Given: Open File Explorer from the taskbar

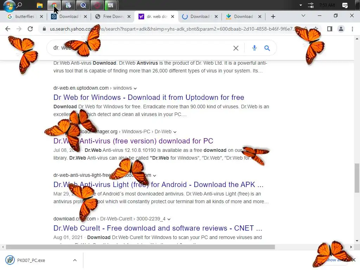Looking at the screenshot, I should (40, 5).
